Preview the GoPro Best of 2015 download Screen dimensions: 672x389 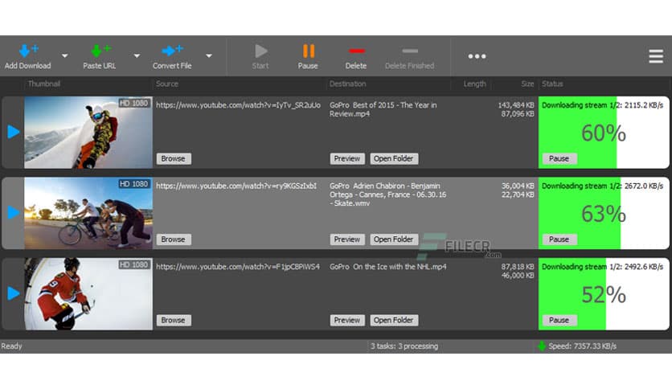point(347,158)
